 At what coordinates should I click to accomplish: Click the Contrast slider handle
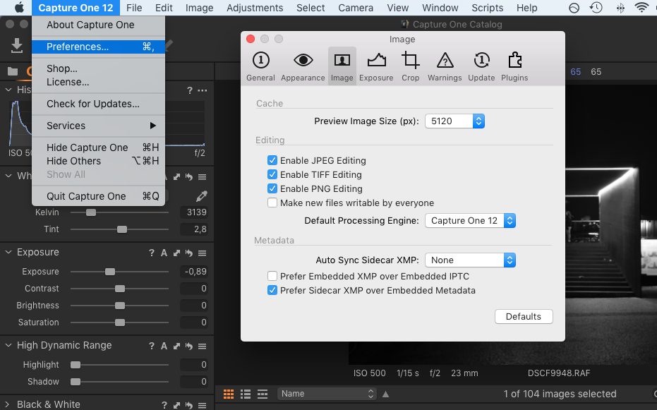[120, 289]
